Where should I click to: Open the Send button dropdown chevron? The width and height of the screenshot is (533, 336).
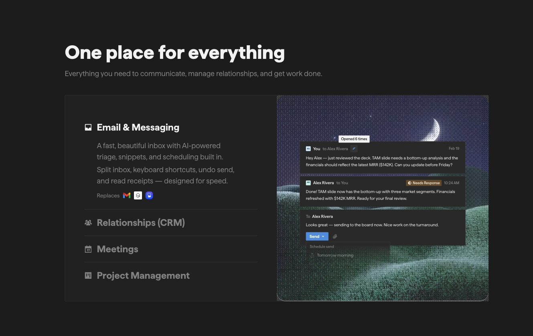323,237
